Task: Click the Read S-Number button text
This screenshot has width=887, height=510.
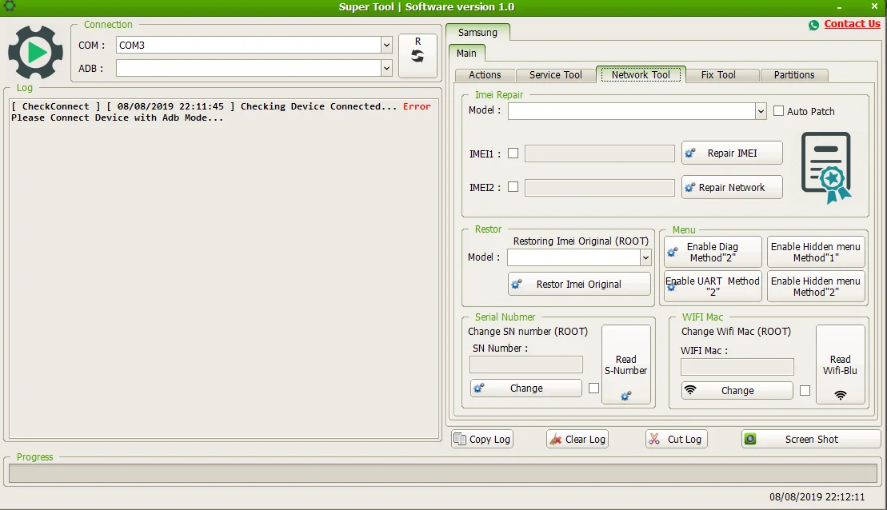Action: click(625, 365)
